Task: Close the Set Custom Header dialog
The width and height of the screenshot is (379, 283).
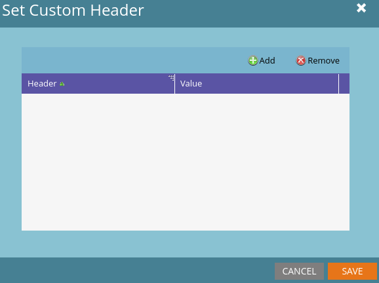Action: 361,9
